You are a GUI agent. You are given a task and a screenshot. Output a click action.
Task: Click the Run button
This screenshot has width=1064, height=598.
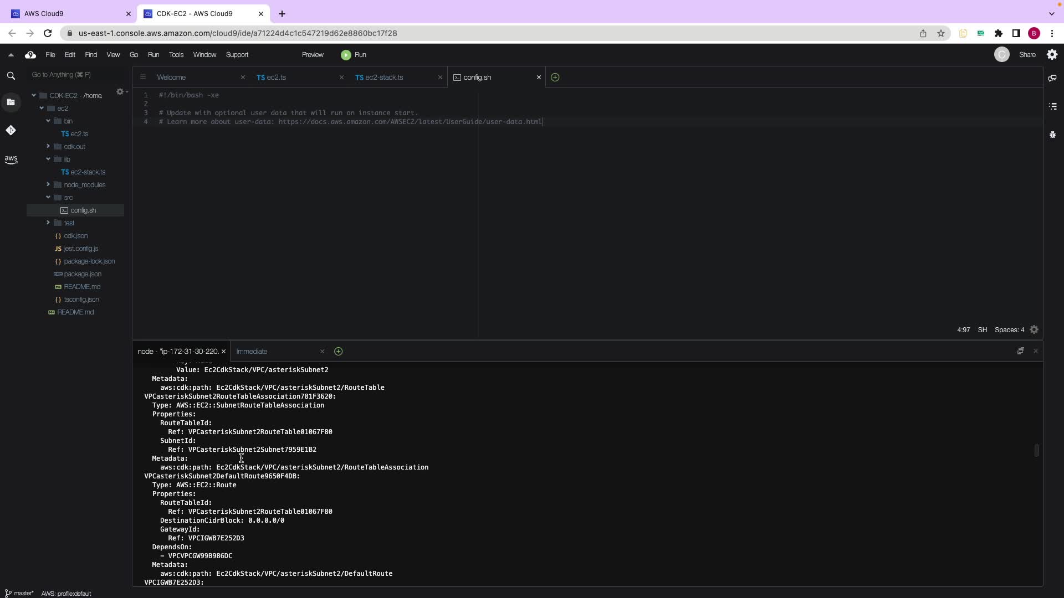tap(354, 55)
